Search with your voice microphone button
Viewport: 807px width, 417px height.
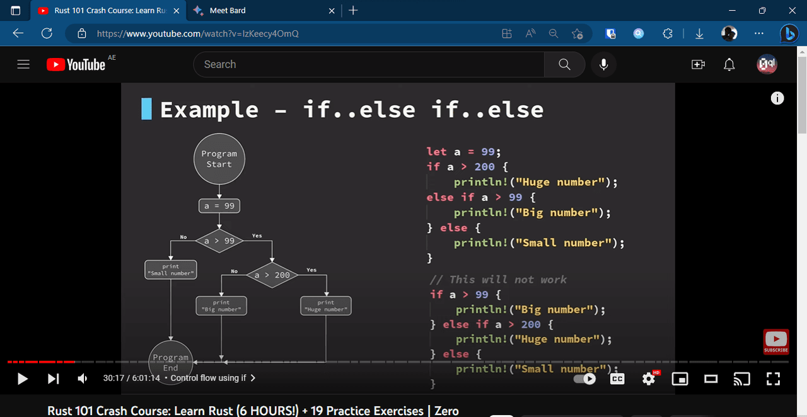point(603,64)
